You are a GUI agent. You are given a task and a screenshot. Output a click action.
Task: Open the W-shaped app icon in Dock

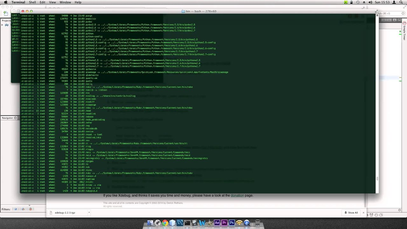(x=202, y=223)
